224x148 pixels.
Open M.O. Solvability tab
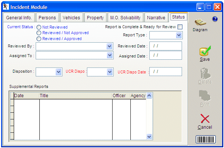(126, 18)
